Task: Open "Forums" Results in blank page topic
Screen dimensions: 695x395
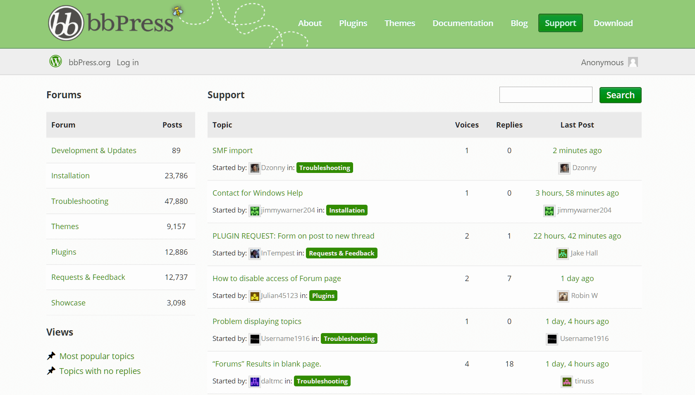Action: point(267,364)
